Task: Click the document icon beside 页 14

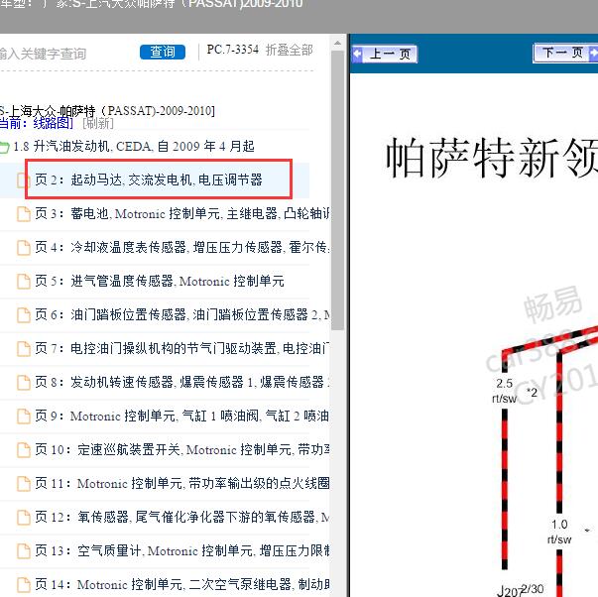Action: pyautogui.click(x=23, y=585)
